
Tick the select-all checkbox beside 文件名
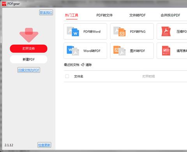click(67, 76)
